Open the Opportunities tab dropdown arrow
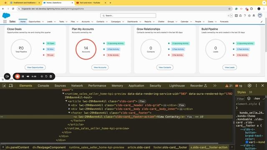Image resolution: width=267 pixels, height=150 pixels. (x=43, y=22)
